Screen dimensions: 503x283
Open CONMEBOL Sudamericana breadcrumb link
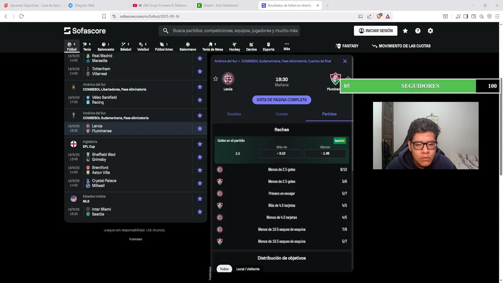(286, 61)
